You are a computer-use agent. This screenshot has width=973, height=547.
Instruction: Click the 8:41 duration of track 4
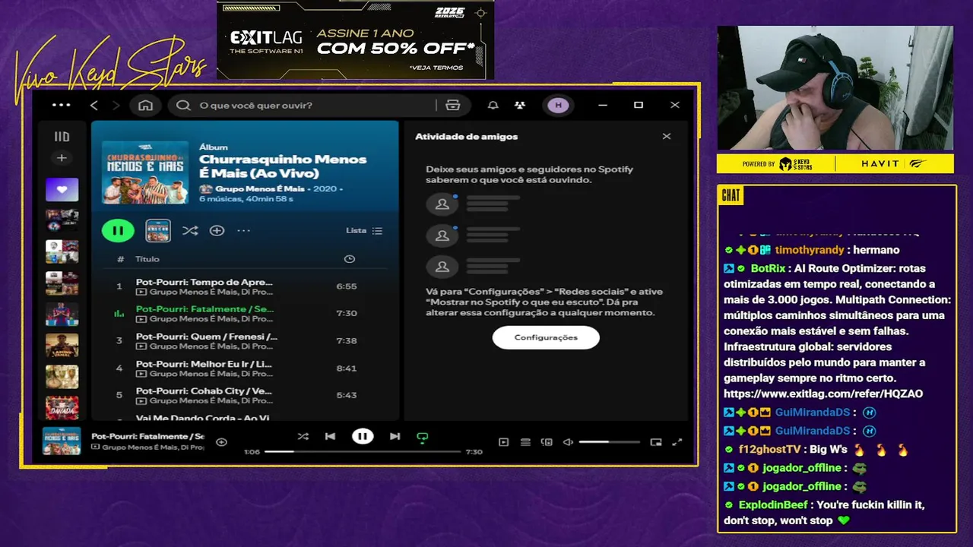(x=346, y=368)
